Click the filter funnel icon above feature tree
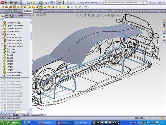 click(2, 19)
